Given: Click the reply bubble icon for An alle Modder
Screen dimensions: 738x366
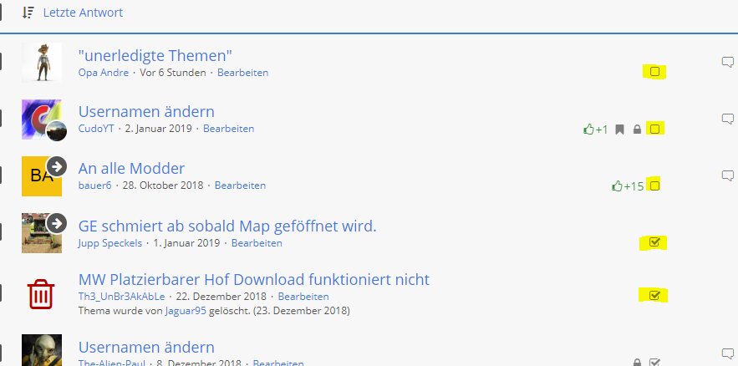Looking at the screenshot, I should tap(727, 175).
